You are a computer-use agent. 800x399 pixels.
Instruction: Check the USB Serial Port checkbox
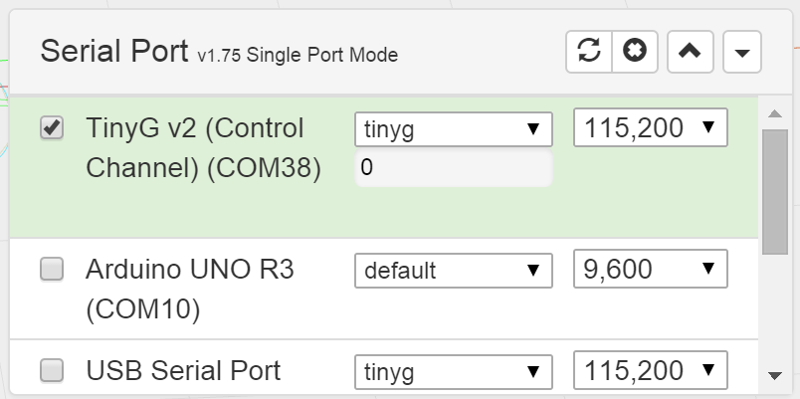[51, 371]
